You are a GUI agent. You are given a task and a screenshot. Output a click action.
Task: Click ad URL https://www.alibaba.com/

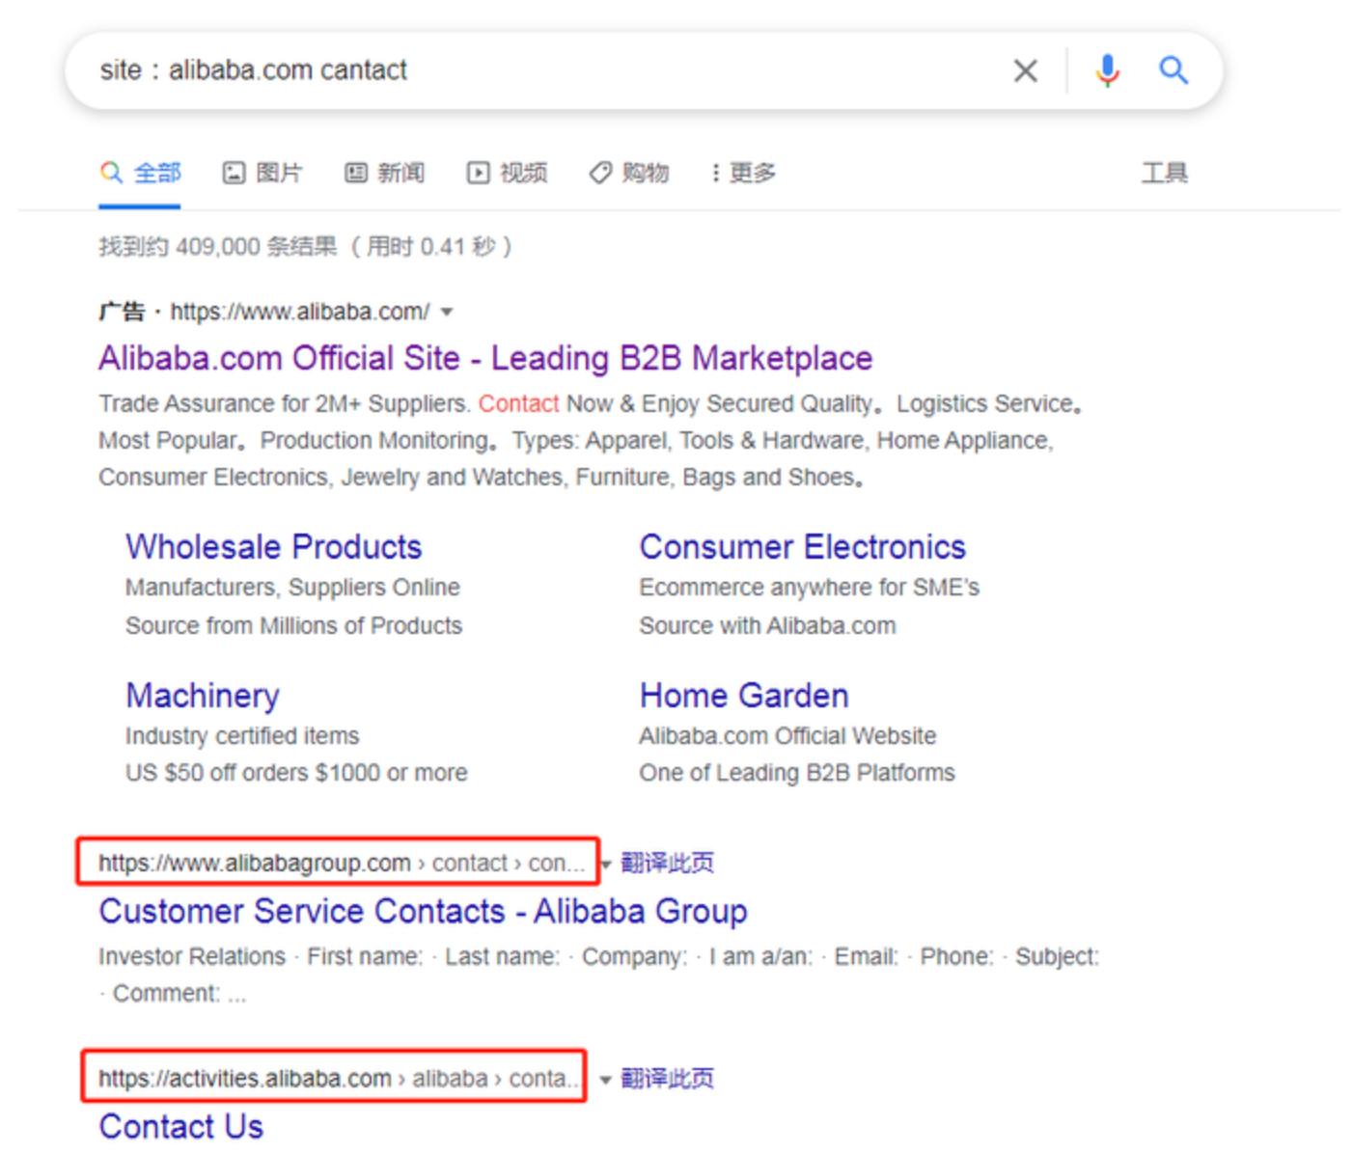coord(300,312)
